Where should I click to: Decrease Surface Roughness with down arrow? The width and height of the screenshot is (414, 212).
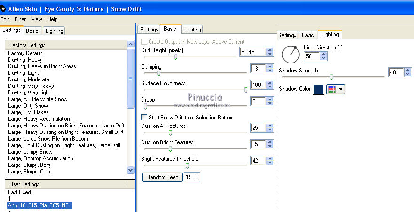click(x=270, y=87)
